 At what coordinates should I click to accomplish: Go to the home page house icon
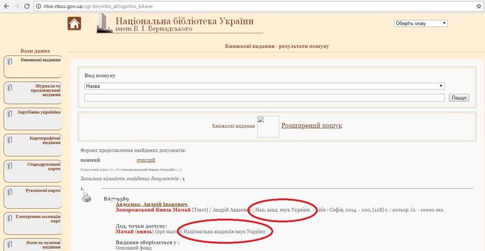click(x=74, y=24)
